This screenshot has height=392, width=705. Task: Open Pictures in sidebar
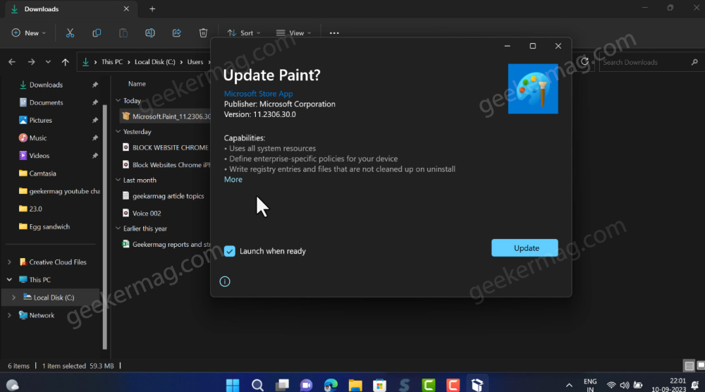click(x=40, y=120)
